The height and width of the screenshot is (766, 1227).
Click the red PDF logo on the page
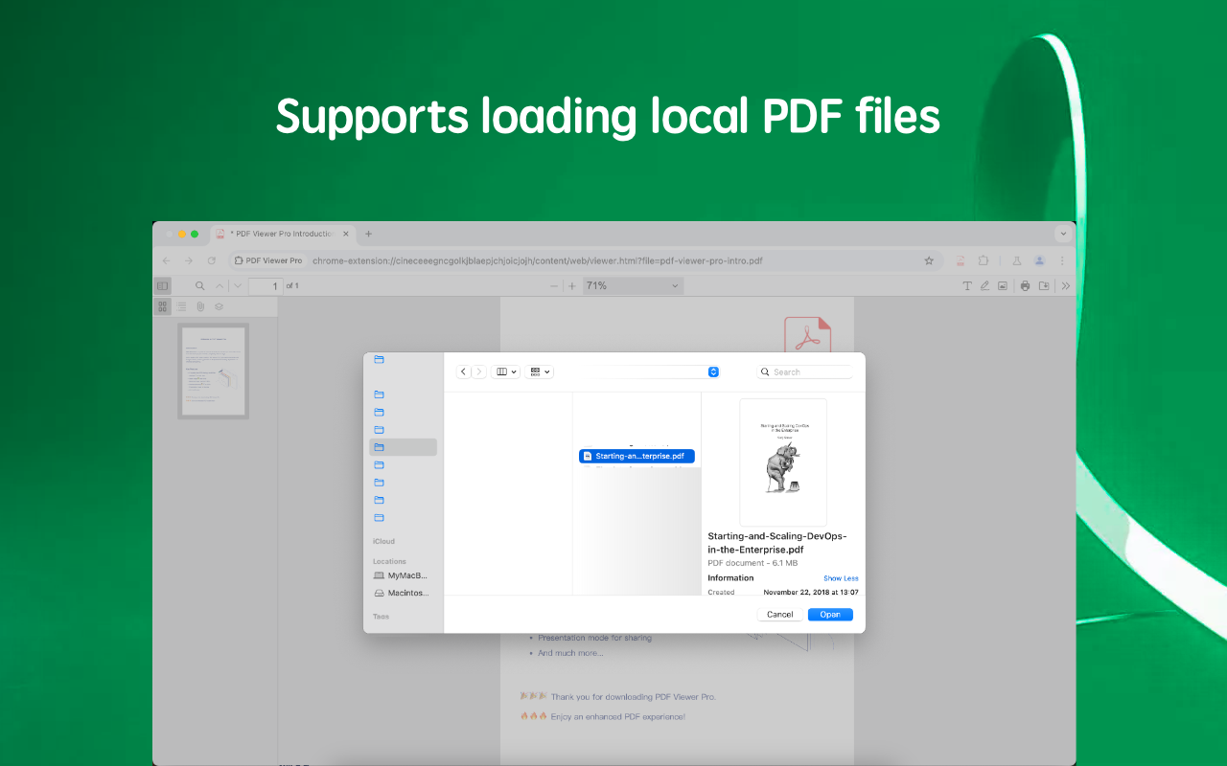808,335
